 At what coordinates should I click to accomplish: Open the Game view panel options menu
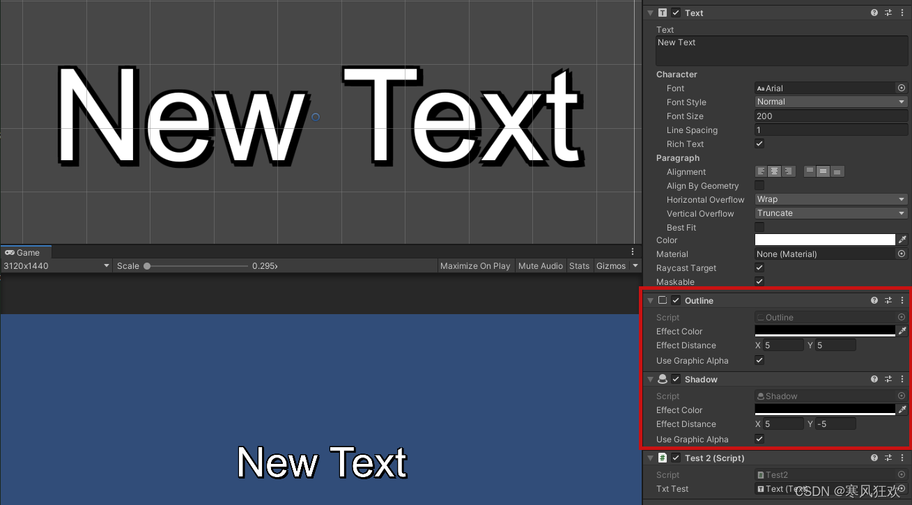click(633, 251)
